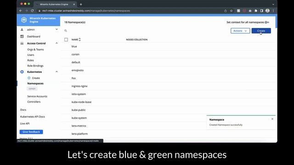Open the Chrome three-dot menu

(x=273, y=11)
